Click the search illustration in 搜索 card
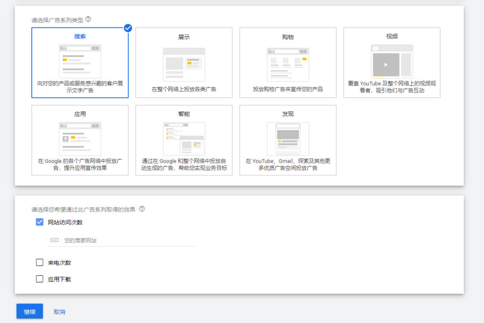The image size is (484, 323). 80,61
